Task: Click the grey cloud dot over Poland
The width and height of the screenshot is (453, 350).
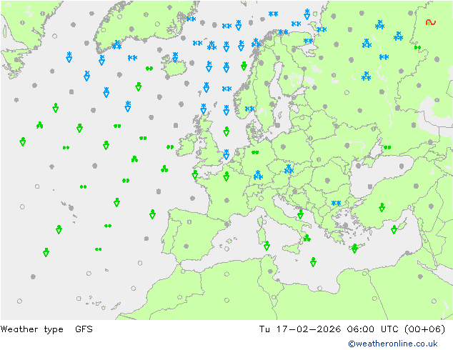Action: point(283,146)
